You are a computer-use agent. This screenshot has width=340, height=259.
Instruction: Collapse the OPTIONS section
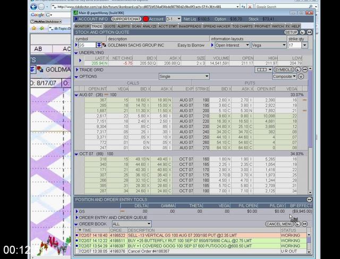click(x=76, y=76)
